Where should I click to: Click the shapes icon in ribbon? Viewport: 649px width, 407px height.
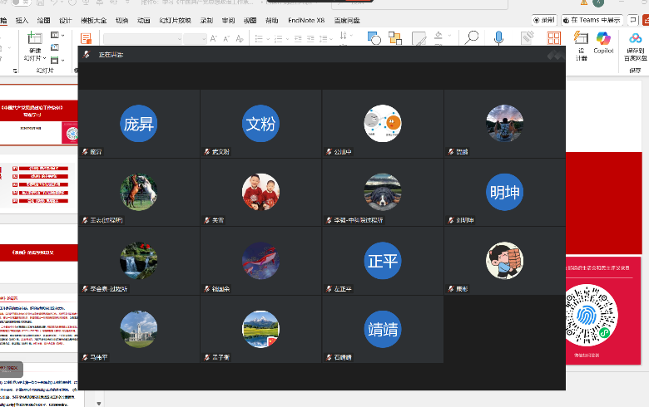374,37
